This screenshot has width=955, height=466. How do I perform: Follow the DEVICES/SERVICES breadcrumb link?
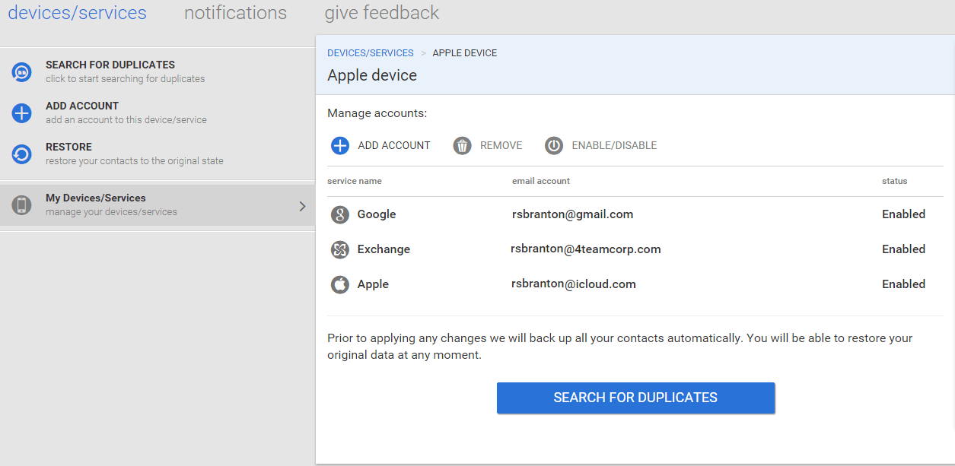pyautogui.click(x=371, y=53)
